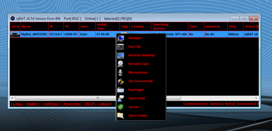Click the Get Passwords keys icon

coord(120,81)
